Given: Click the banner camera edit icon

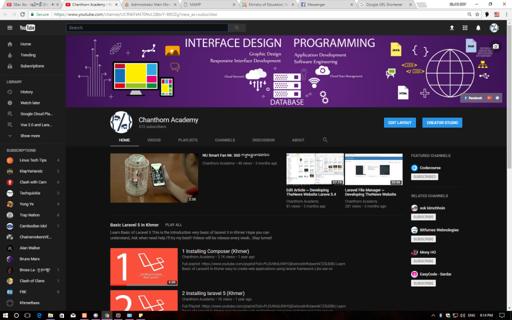Looking at the screenshot, I should point(495,46).
